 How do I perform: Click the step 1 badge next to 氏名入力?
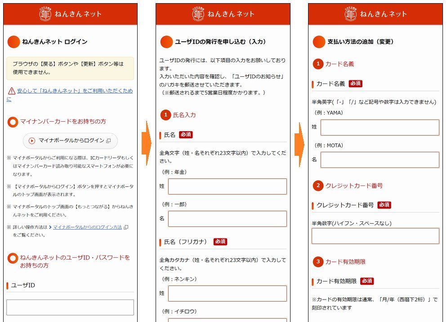[x=165, y=115]
